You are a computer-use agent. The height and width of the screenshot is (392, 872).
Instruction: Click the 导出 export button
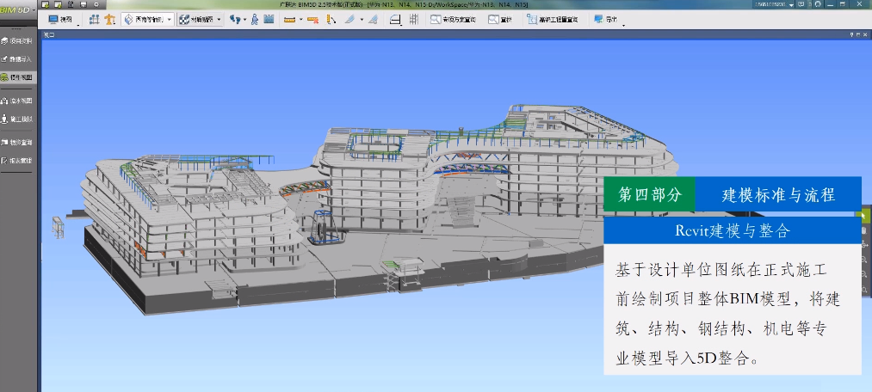click(x=605, y=18)
